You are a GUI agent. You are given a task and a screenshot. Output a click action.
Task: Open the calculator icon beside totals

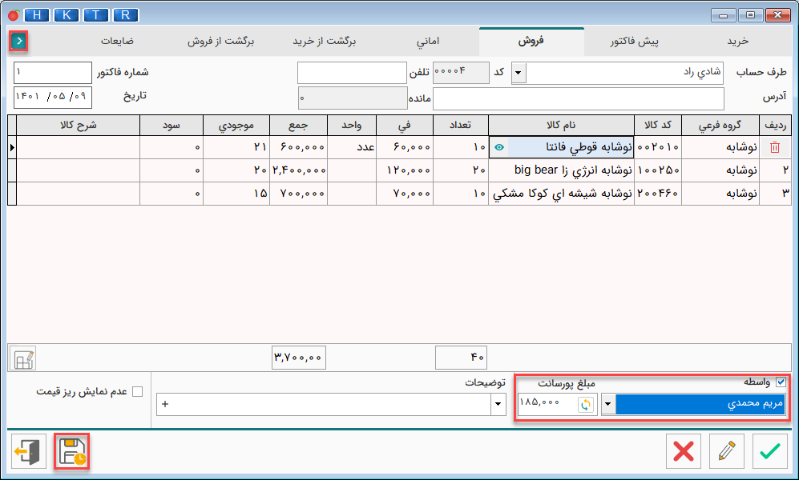tap(24, 358)
